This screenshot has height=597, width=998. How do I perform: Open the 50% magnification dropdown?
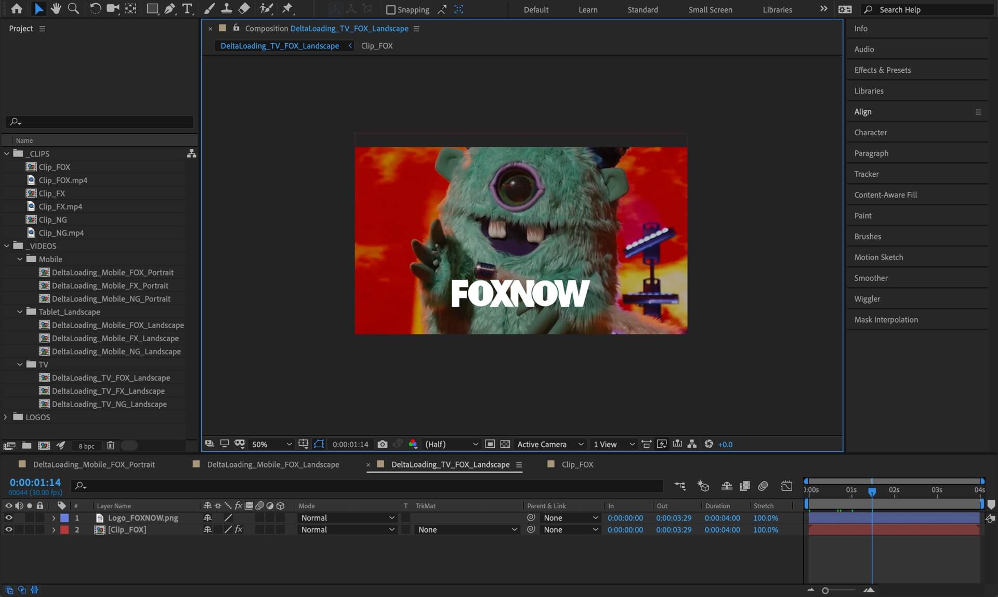[271, 444]
